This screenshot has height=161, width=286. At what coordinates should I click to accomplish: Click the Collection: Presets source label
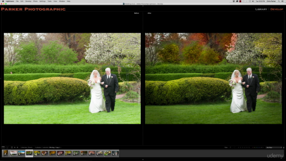26,148
